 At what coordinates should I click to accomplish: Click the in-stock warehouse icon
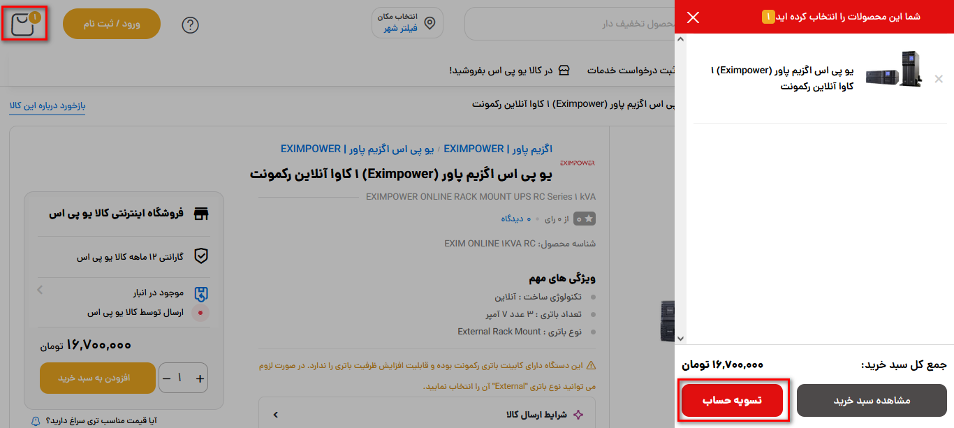tap(201, 294)
